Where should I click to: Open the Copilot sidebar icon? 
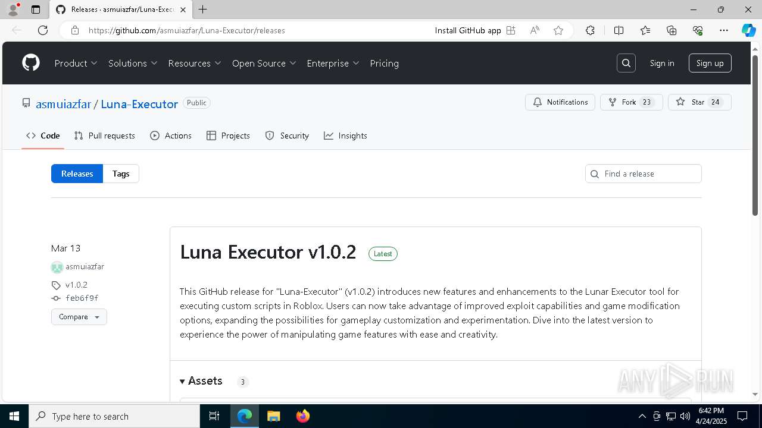tap(748, 30)
